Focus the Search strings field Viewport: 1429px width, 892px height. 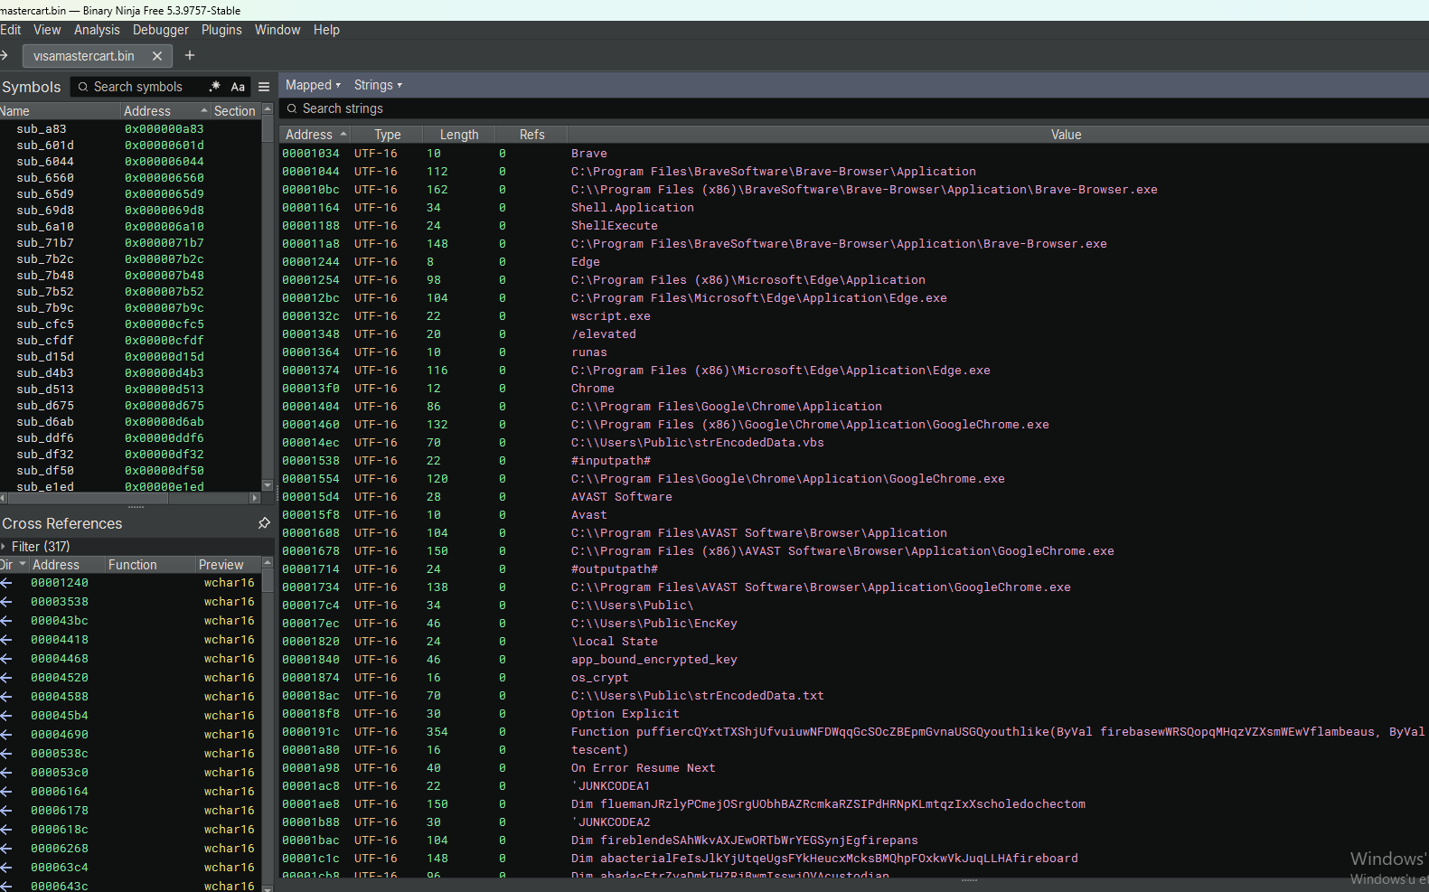pos(854,108)
